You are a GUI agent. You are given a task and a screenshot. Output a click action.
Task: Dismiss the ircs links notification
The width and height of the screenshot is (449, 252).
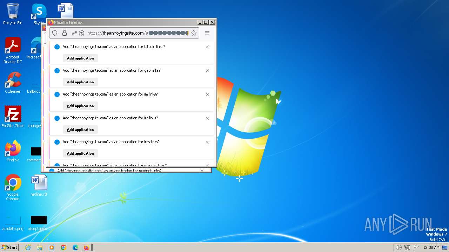click(207, 142)
